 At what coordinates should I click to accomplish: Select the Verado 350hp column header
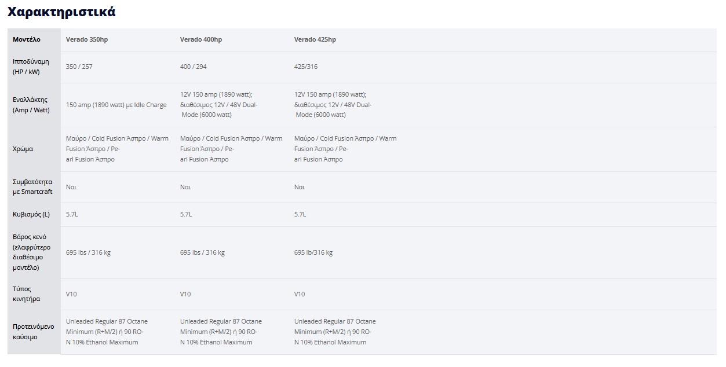click(x=87, y=39)
